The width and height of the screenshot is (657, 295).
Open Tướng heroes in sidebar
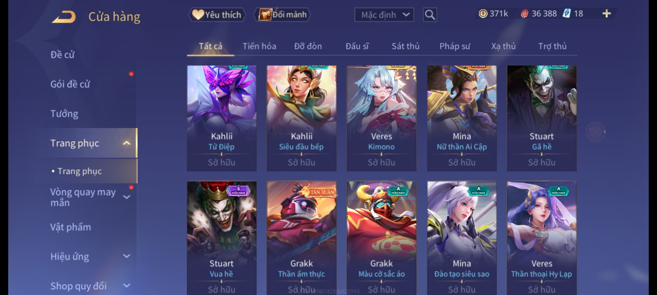pyautogui.click(x=64, y=114)
